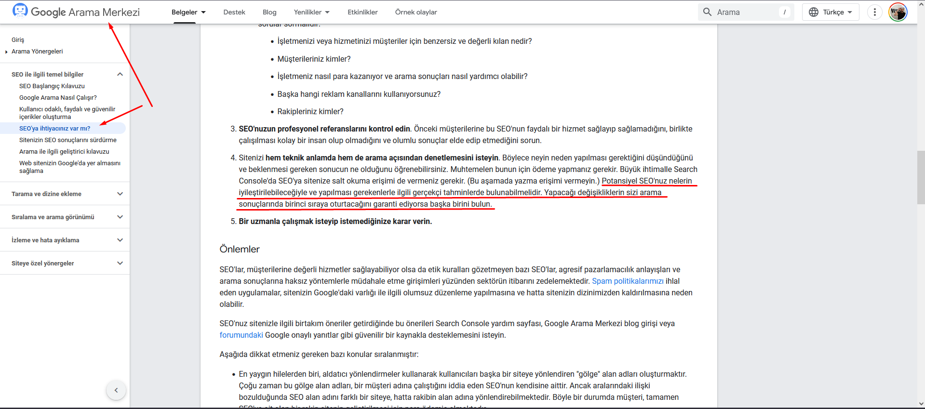
Task: Go to the Destek tab
Action: (x=234, y=12)
